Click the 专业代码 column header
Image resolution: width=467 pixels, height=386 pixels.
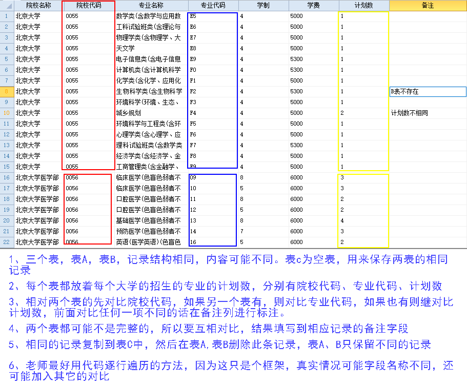(213, 5)
